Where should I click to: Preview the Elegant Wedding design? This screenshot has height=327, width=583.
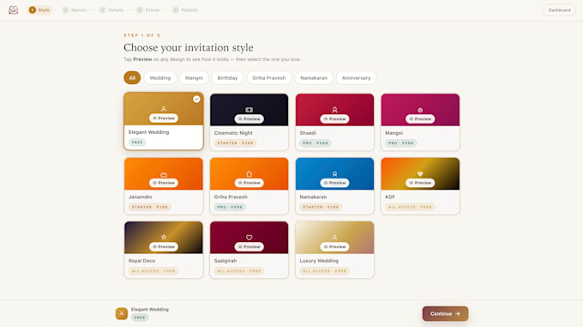tap(164, 118)
